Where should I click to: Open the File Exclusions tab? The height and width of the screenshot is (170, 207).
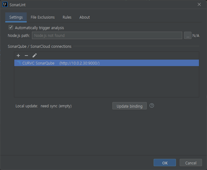[43, 17]
